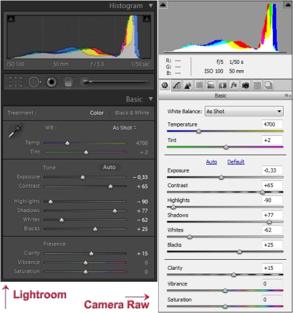Click the Default link in Camera Raw
This screenshot has width=293, height=313.
236,162
